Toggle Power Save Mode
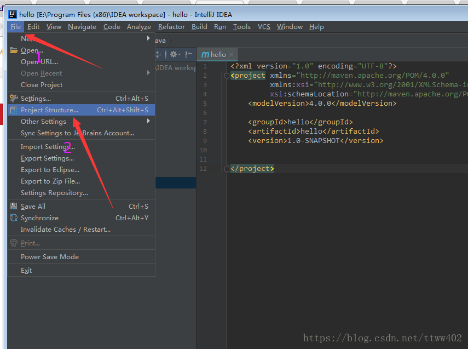The image size is (468, 349). point(81,256)
